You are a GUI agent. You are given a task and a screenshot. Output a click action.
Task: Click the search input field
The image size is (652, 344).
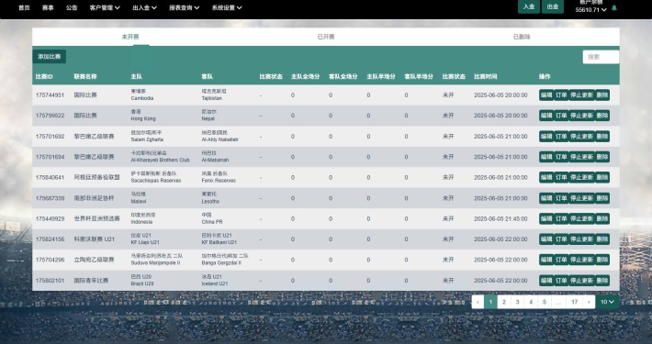(601, 57)
